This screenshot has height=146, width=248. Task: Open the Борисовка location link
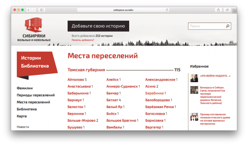[154, 120]
